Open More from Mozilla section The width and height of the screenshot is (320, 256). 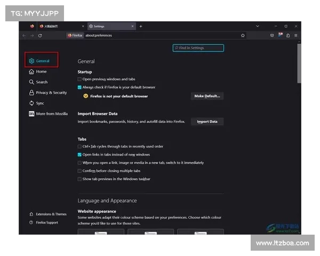(x=51, y=114)
